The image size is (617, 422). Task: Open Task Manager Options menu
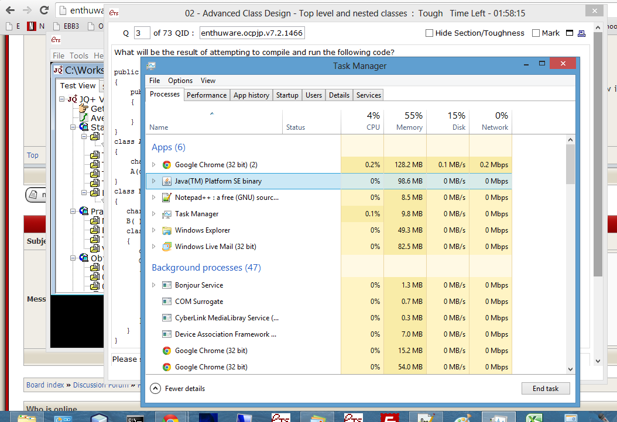[x=180, y=81]
